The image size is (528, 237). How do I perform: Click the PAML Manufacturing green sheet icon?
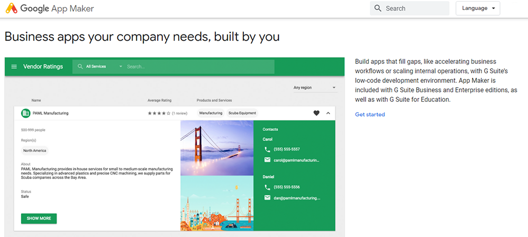(25, 113)
